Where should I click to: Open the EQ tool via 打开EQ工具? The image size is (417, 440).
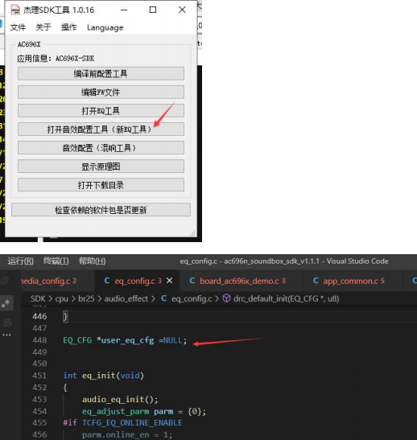click(101, 111)
